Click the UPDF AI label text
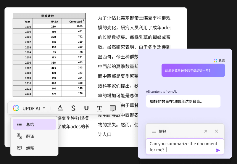This screenshot has height=164, width=237. pos(31,108)
